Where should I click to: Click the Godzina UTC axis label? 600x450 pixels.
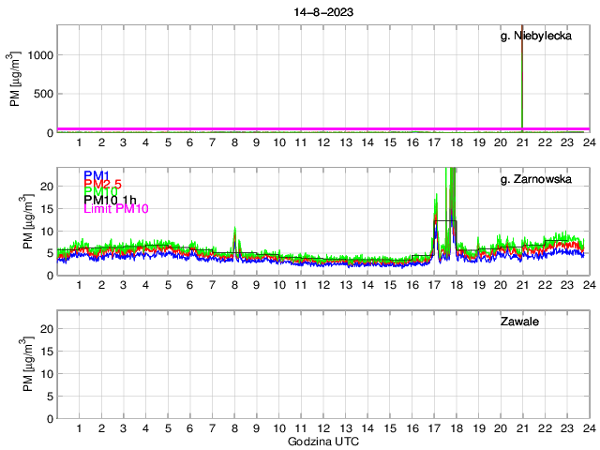[322, 441]
